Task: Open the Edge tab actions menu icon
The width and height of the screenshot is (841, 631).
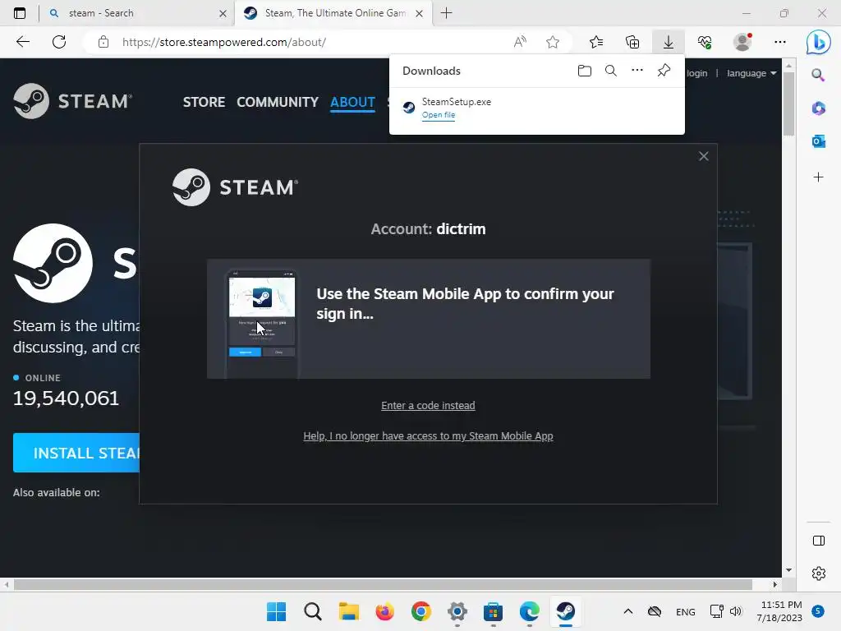Action: pyautogui.click(x=20, y=13)
